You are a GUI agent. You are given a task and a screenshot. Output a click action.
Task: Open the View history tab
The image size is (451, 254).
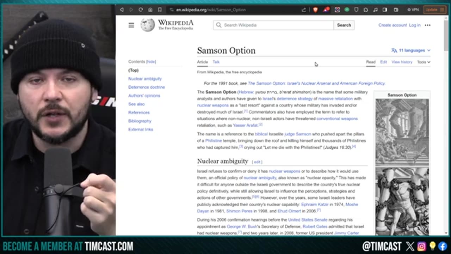tap(402, 62)
